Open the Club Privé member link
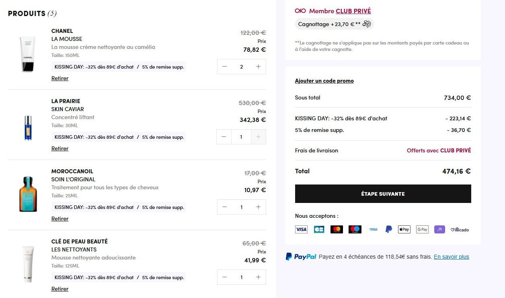This screenshot has height=298, width=505. coord(353,11)
